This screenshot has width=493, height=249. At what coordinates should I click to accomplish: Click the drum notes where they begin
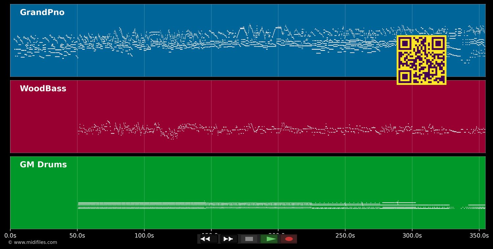(79, 205)
